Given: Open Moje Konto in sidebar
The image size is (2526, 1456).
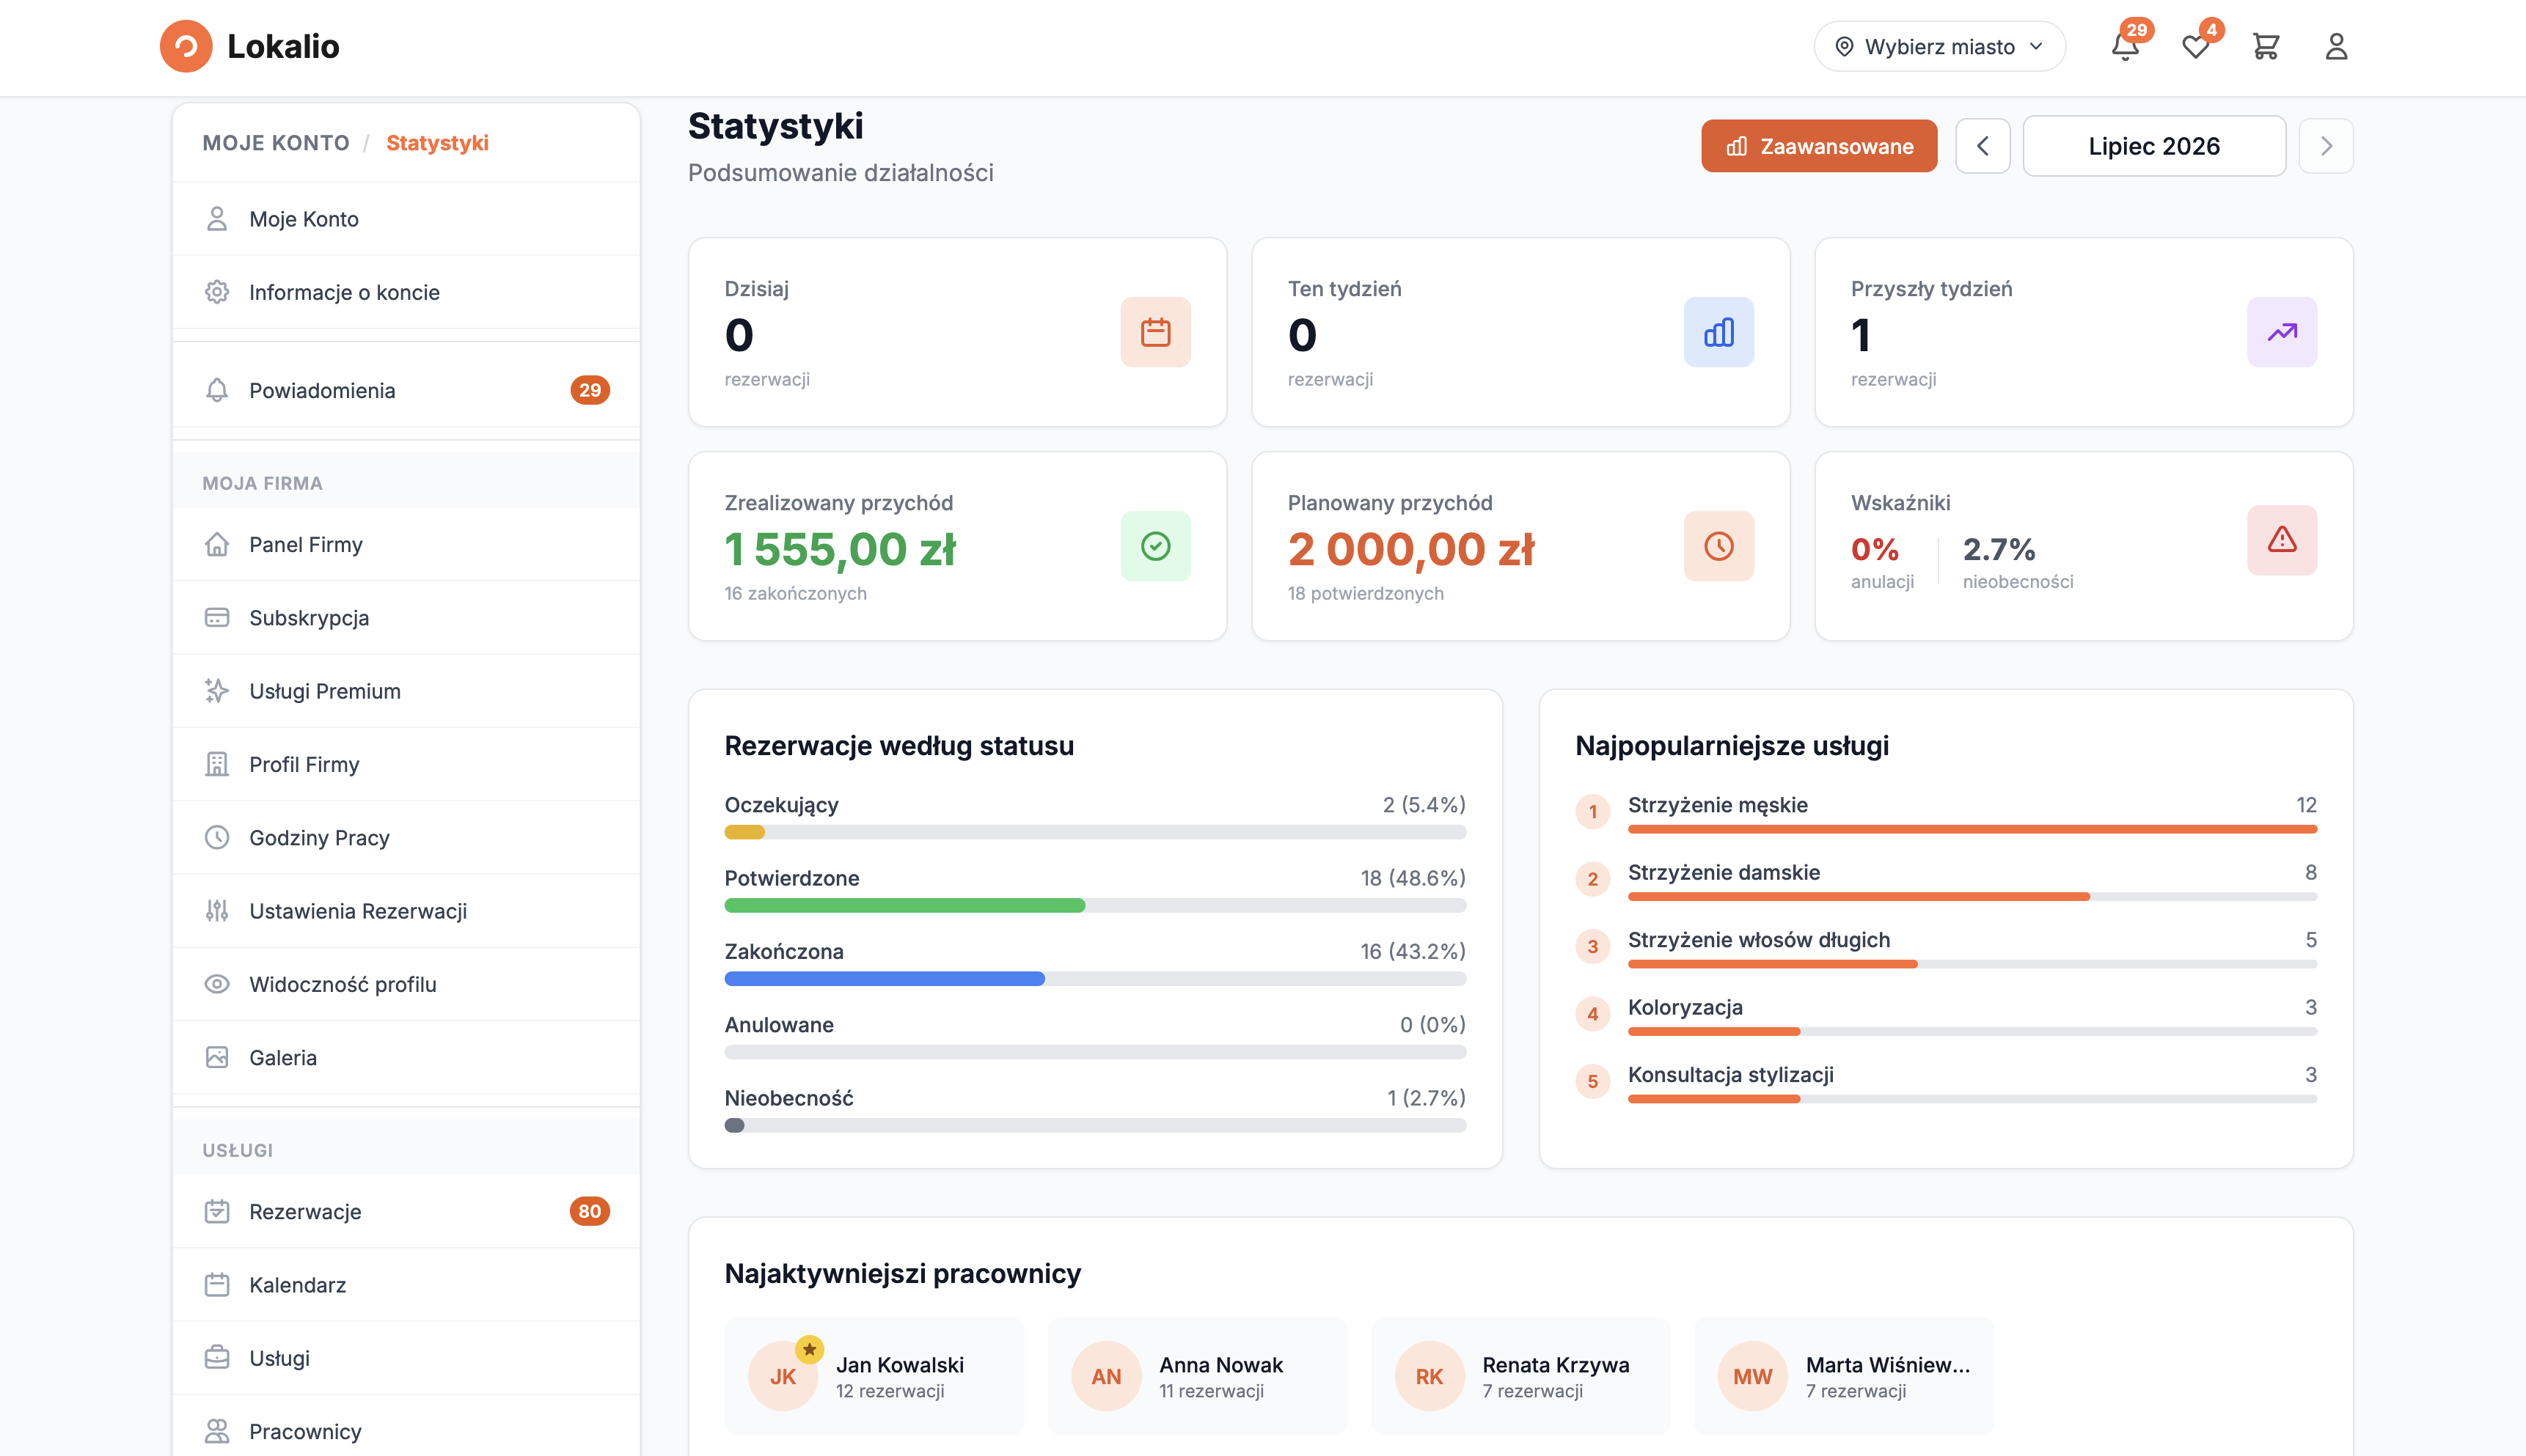Looking at the screenshot, I should coord(406,219).
